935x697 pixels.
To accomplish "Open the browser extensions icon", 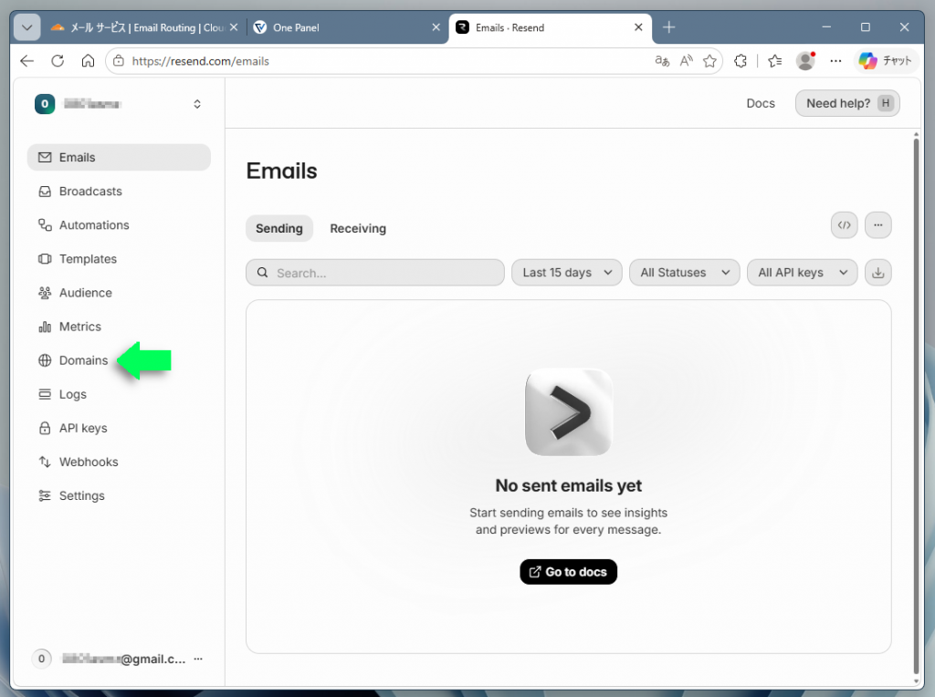I will coord(740,61).
